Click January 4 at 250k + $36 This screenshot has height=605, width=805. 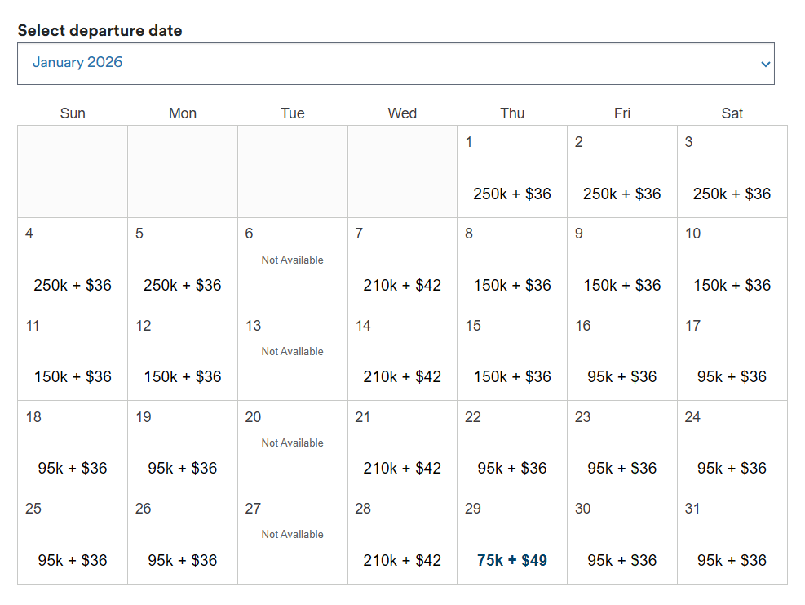coord(73,264)
